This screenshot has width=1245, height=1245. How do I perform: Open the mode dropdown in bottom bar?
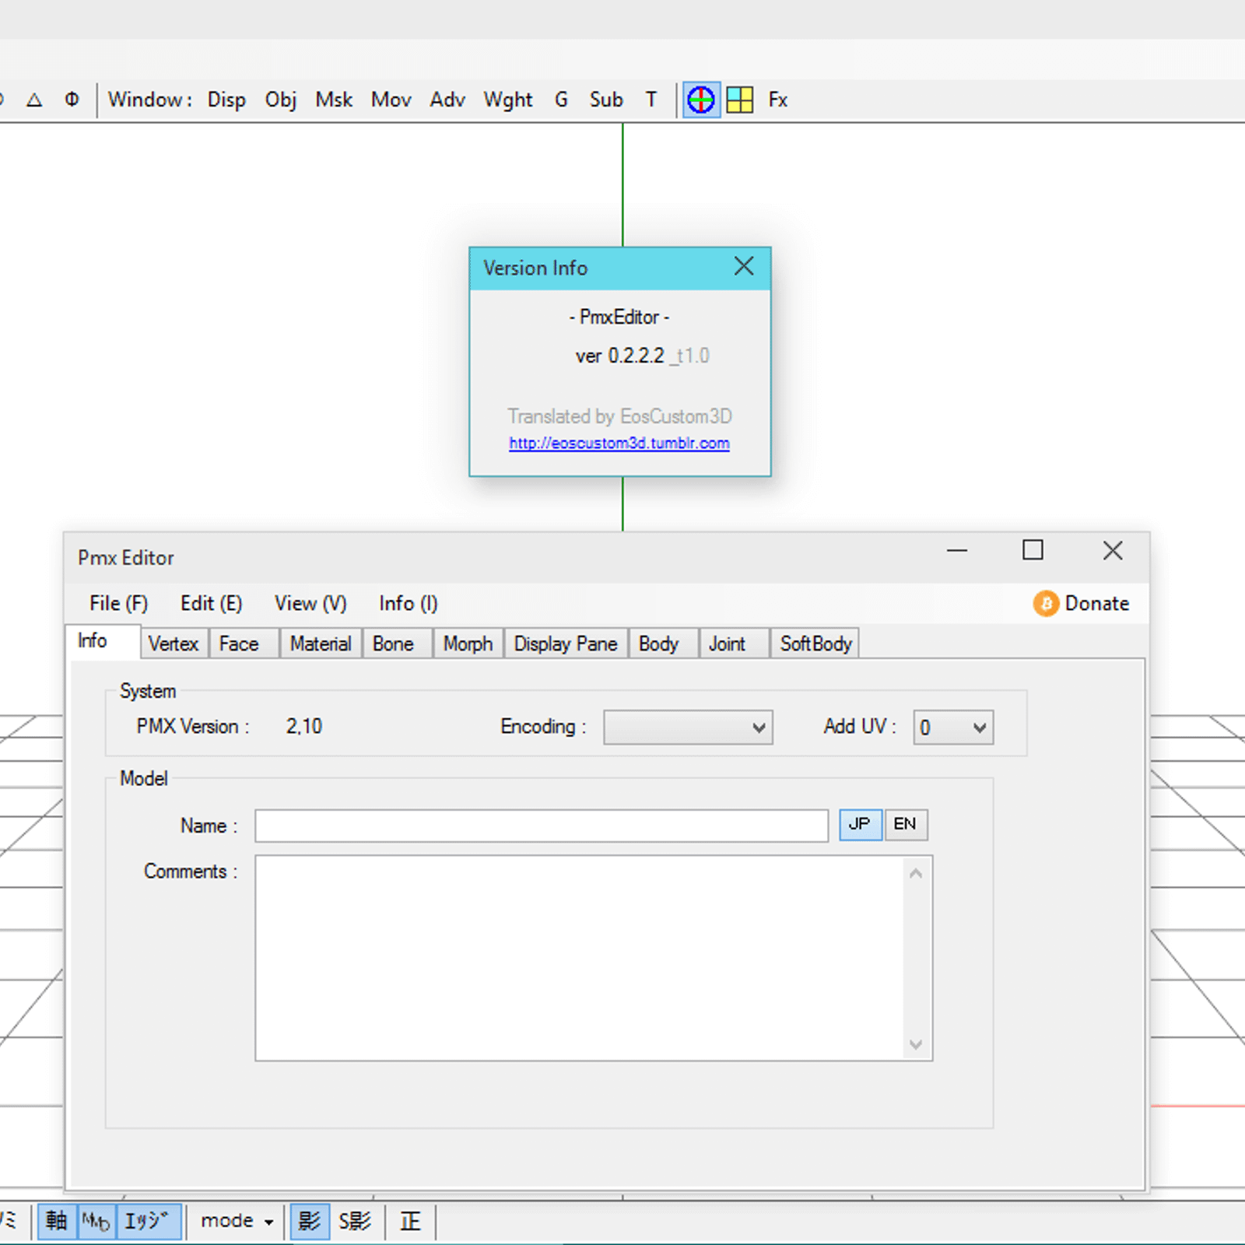tap(237, 1221)
